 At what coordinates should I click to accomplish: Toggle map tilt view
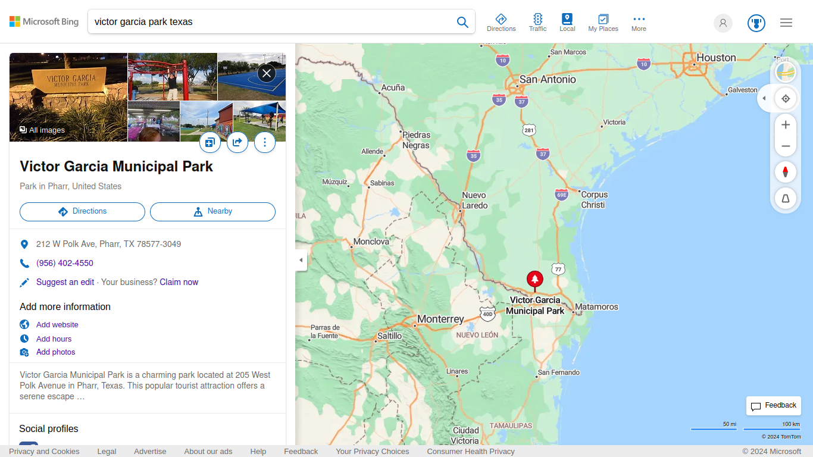[x=786, y=199]
